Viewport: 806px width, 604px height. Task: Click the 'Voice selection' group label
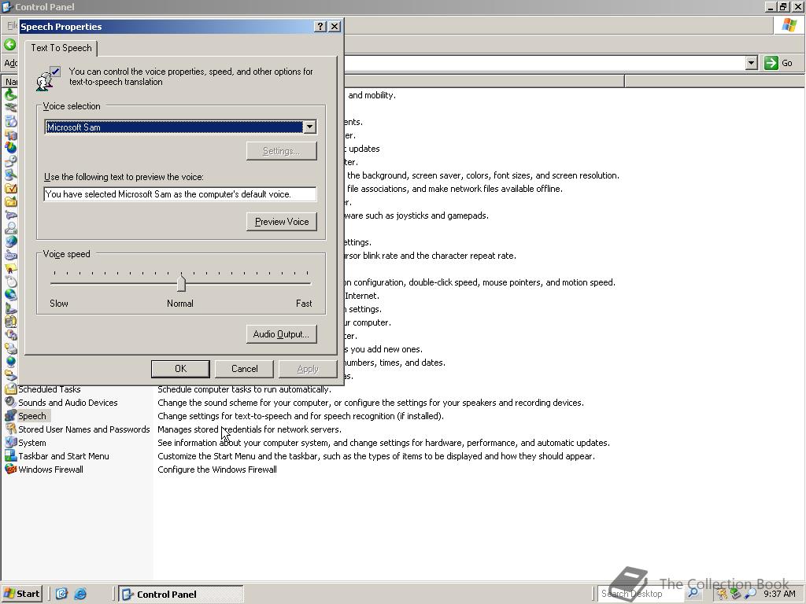(72, 106)
